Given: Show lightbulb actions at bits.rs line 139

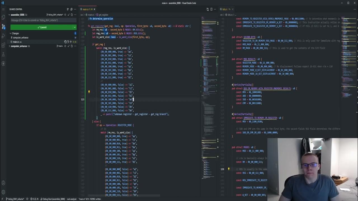Looking at the screenshot, I should click(229, 169).
